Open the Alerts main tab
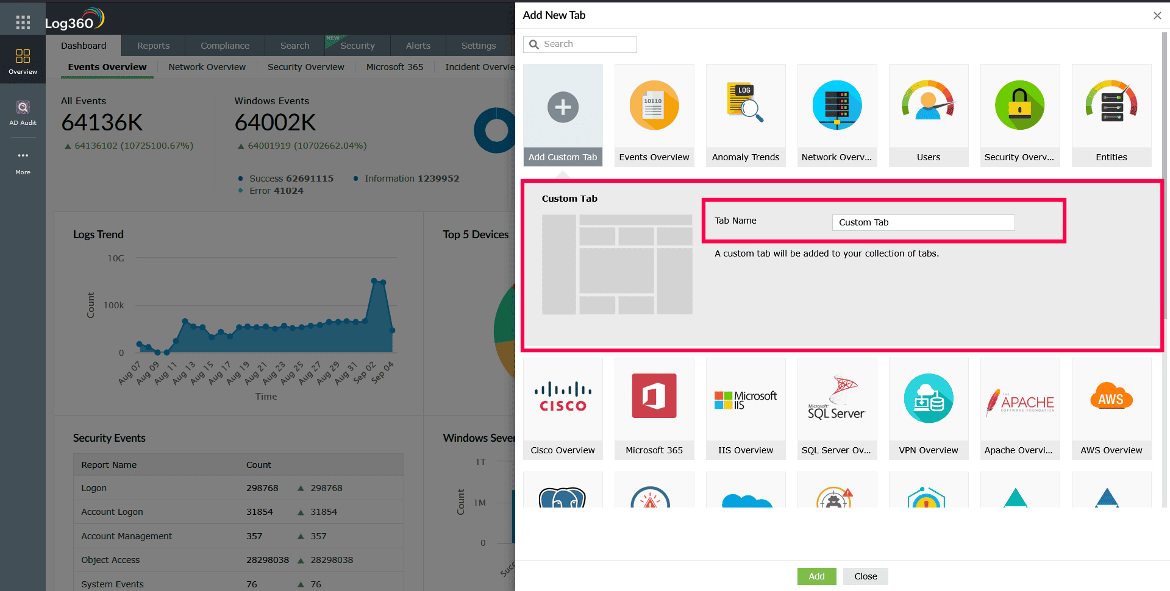 coord(418,46)
